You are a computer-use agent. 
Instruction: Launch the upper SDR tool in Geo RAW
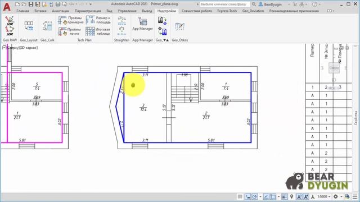(10, 21)
